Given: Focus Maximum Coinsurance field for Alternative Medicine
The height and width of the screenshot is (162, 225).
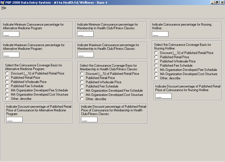Looking at the screenshot, I should click(11, 55).
